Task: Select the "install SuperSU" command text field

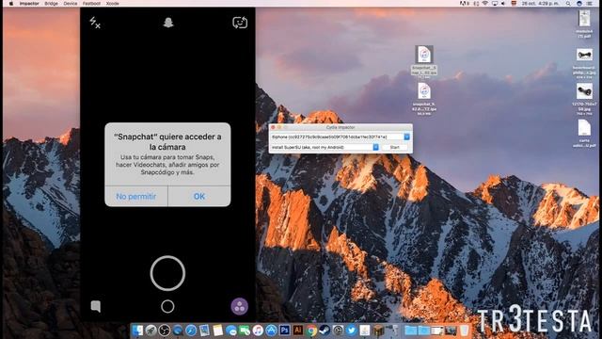Action: tap(325, 147)
